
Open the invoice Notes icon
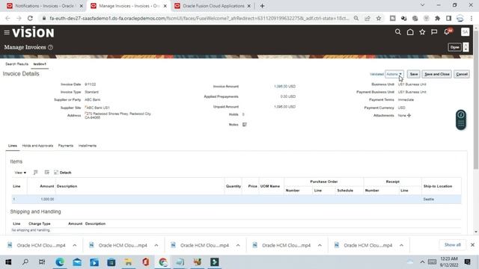245,125
